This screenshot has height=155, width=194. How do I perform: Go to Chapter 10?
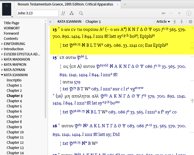[15, 132]
